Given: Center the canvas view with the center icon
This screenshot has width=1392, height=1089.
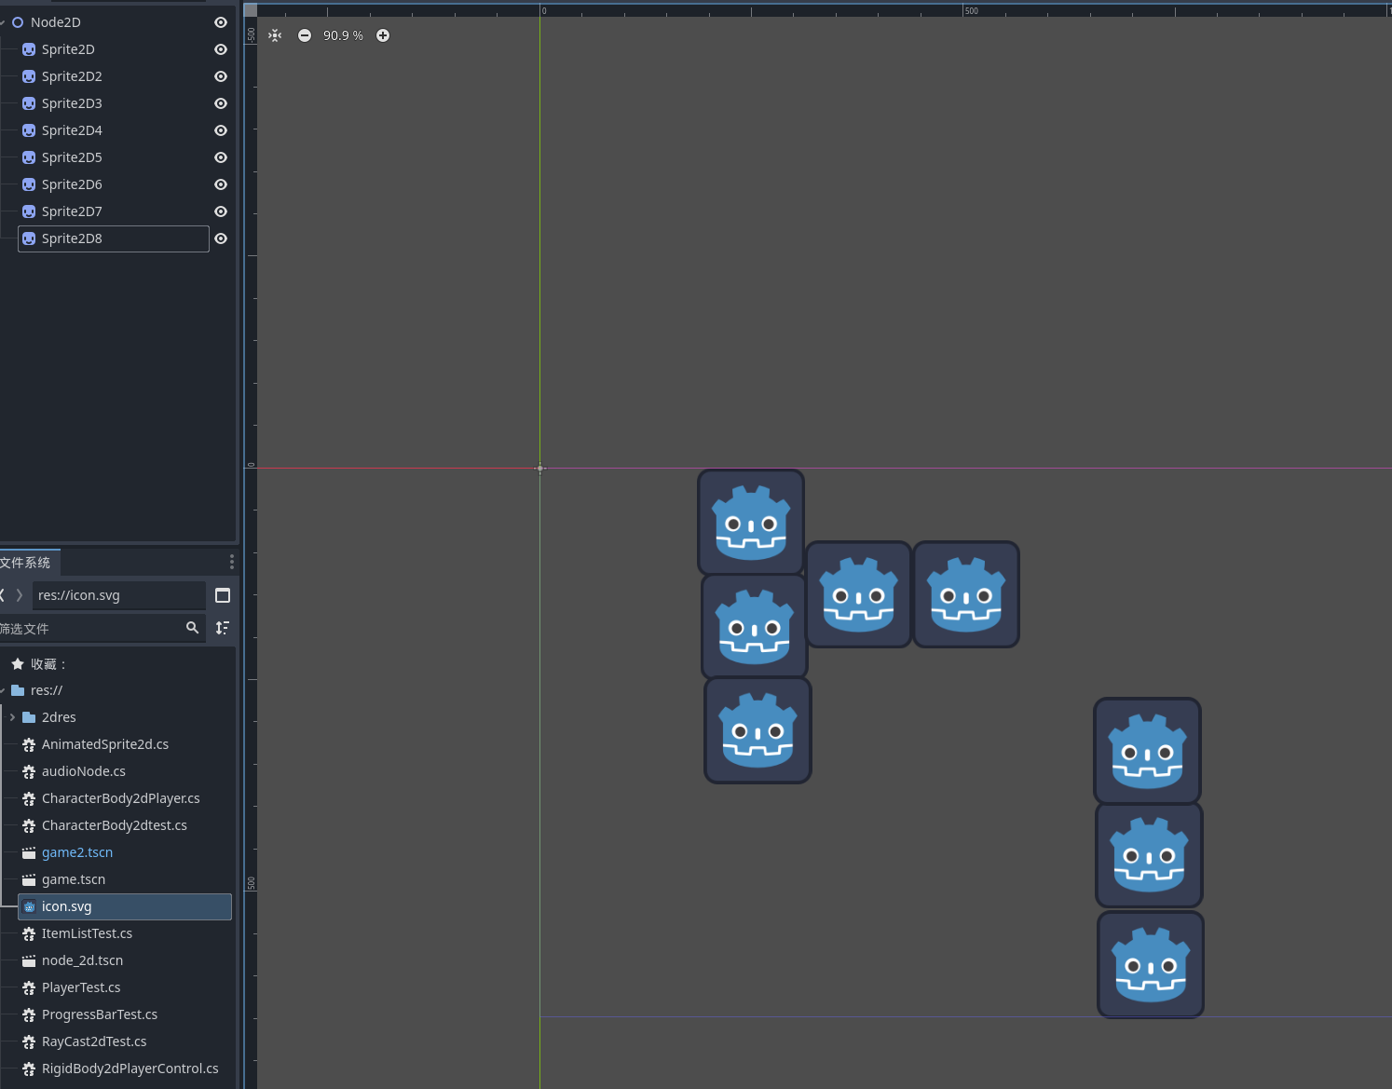Looking at the screenshot, I should pyautogui.click(x=275, y=35).
